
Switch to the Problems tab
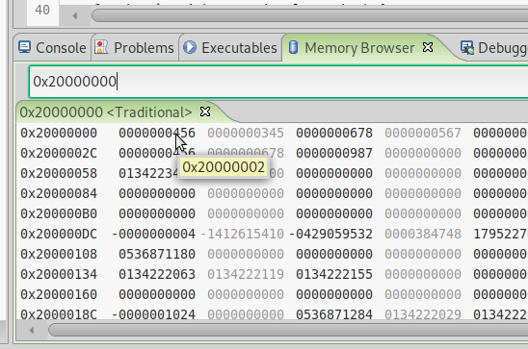point(135,48)
